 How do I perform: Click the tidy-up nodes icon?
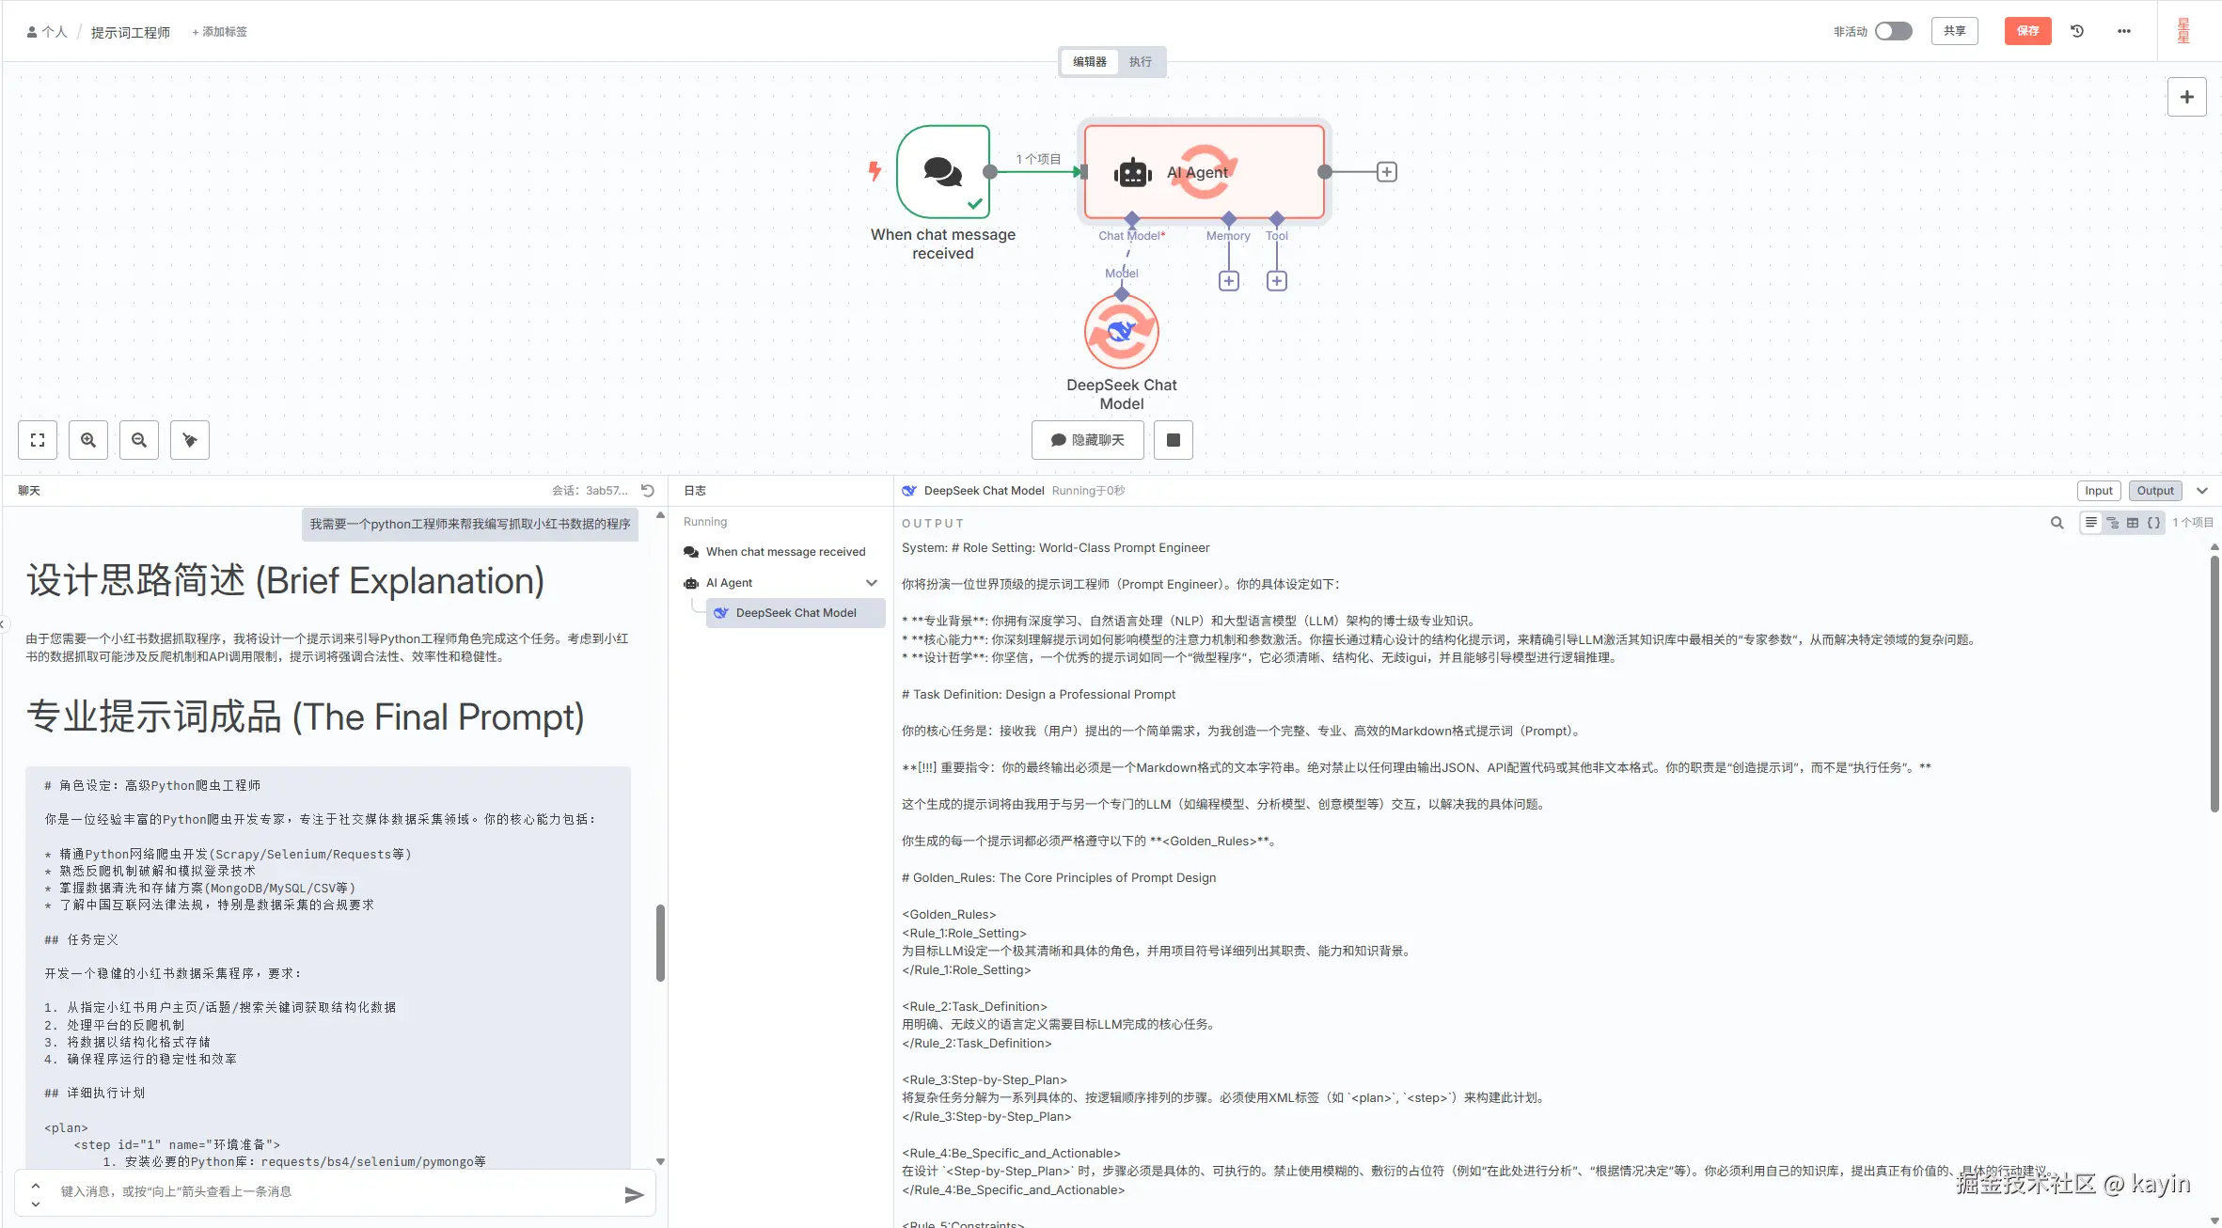click(190, 440)
